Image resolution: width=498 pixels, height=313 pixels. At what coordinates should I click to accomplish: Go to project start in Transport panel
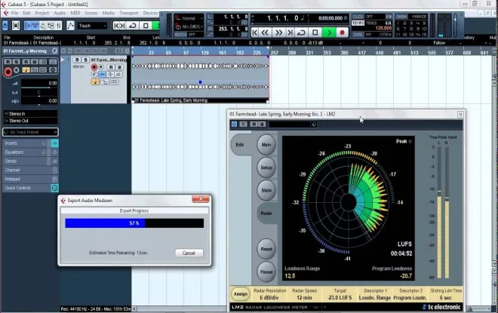(255, 32)
